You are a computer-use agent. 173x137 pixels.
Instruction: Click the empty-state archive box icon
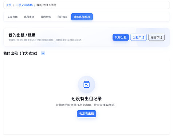(87, 84)
